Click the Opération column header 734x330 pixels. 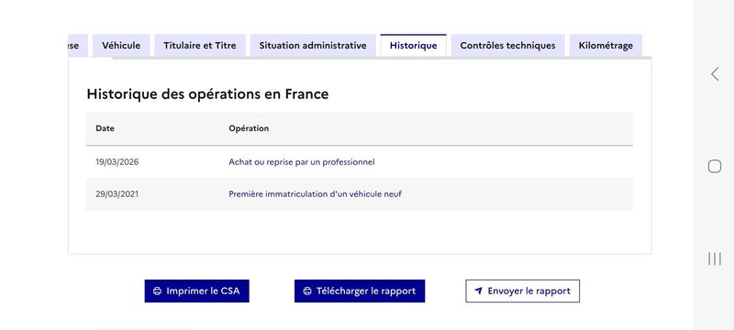(249, 128)
